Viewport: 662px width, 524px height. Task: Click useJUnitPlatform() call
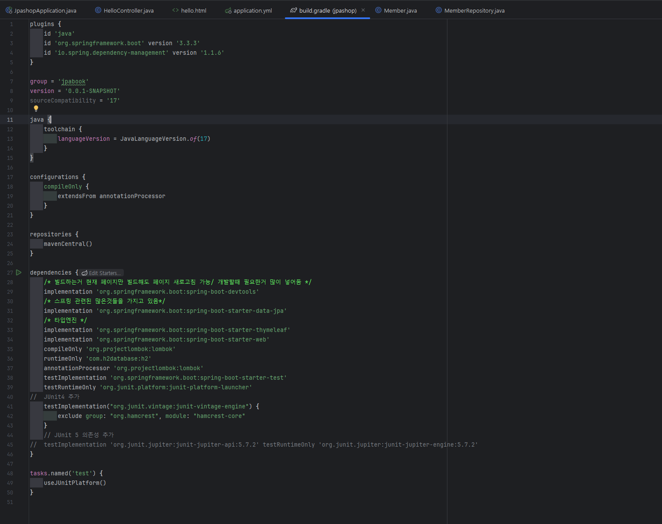pyautogui.click(x=75, y=483)
